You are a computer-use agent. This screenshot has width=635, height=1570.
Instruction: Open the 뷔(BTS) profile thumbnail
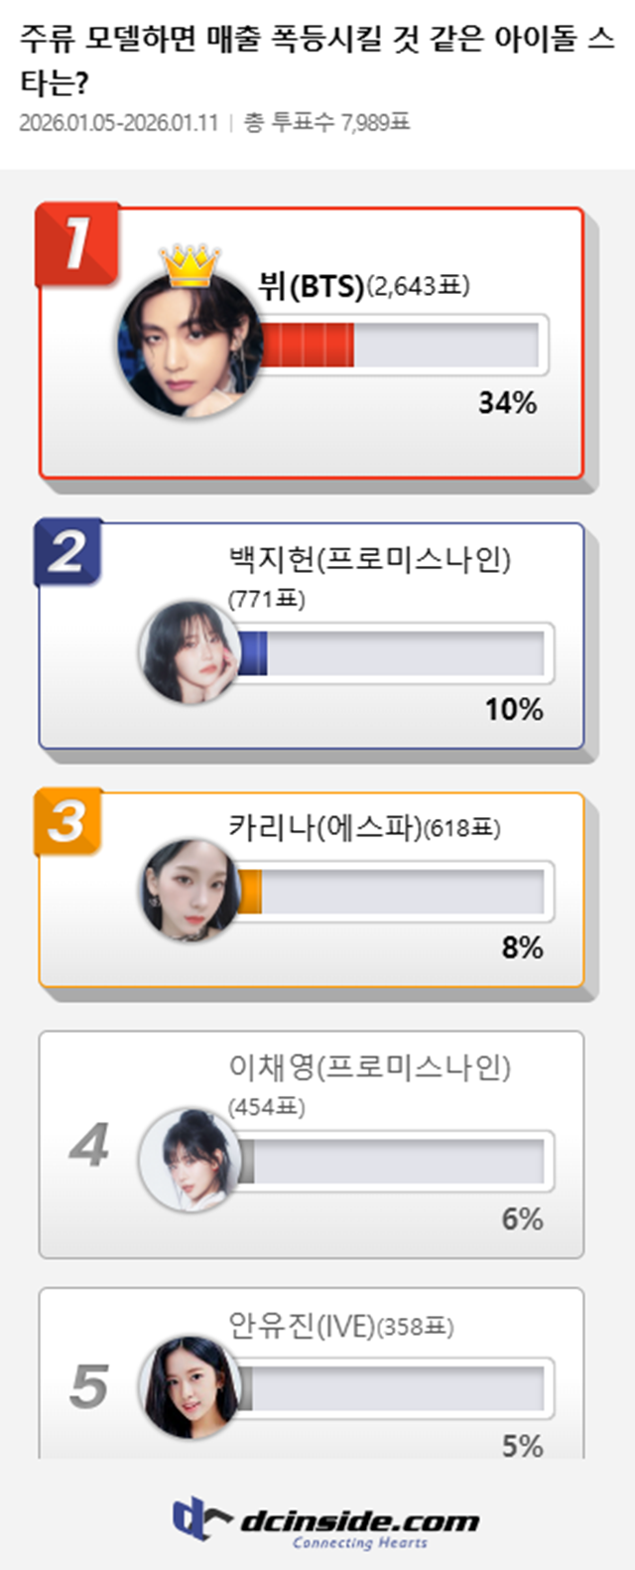(190, 346)
